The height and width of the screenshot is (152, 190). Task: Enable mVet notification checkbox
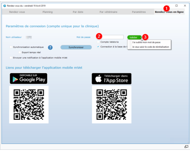point(11,58)
